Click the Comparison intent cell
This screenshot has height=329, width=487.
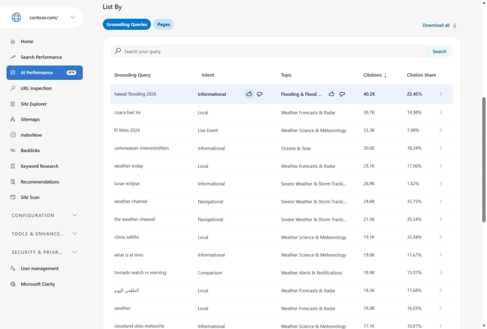210,273
